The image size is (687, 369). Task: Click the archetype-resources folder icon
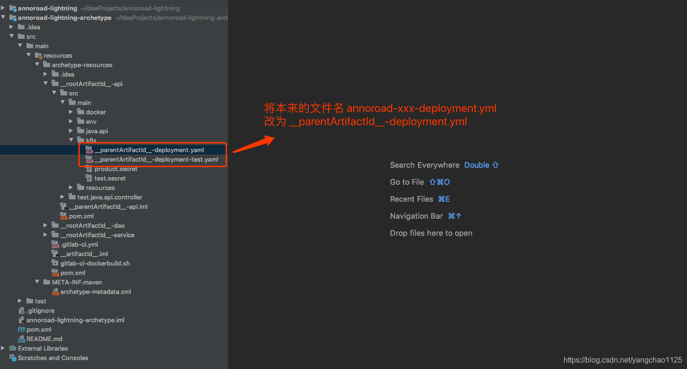[x=47, y=65]
